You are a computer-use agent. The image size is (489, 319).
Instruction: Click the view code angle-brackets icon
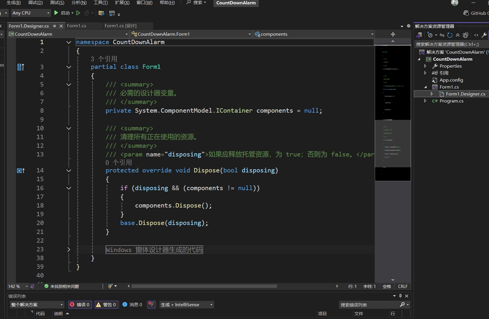[x=476, y=35]
